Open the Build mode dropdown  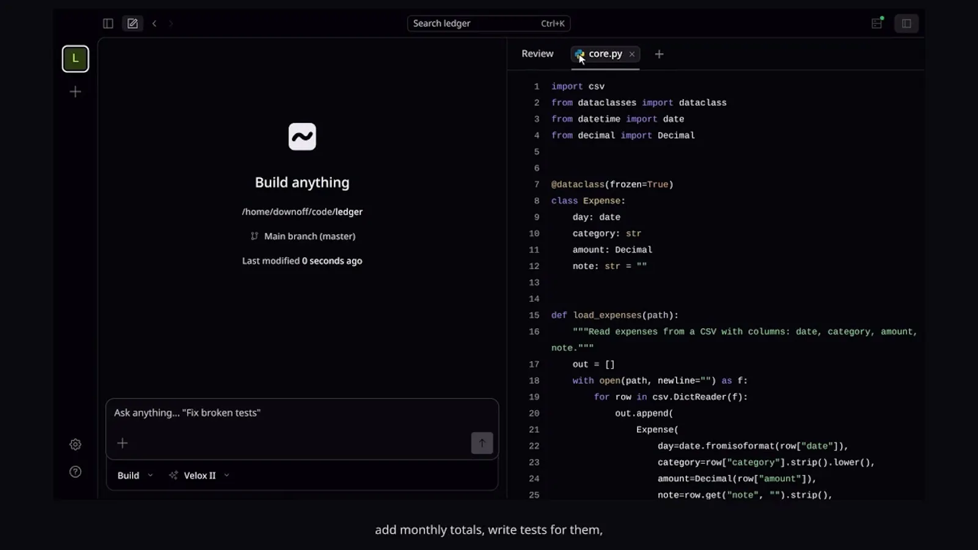pyautogui.click(x=135, y=475)
